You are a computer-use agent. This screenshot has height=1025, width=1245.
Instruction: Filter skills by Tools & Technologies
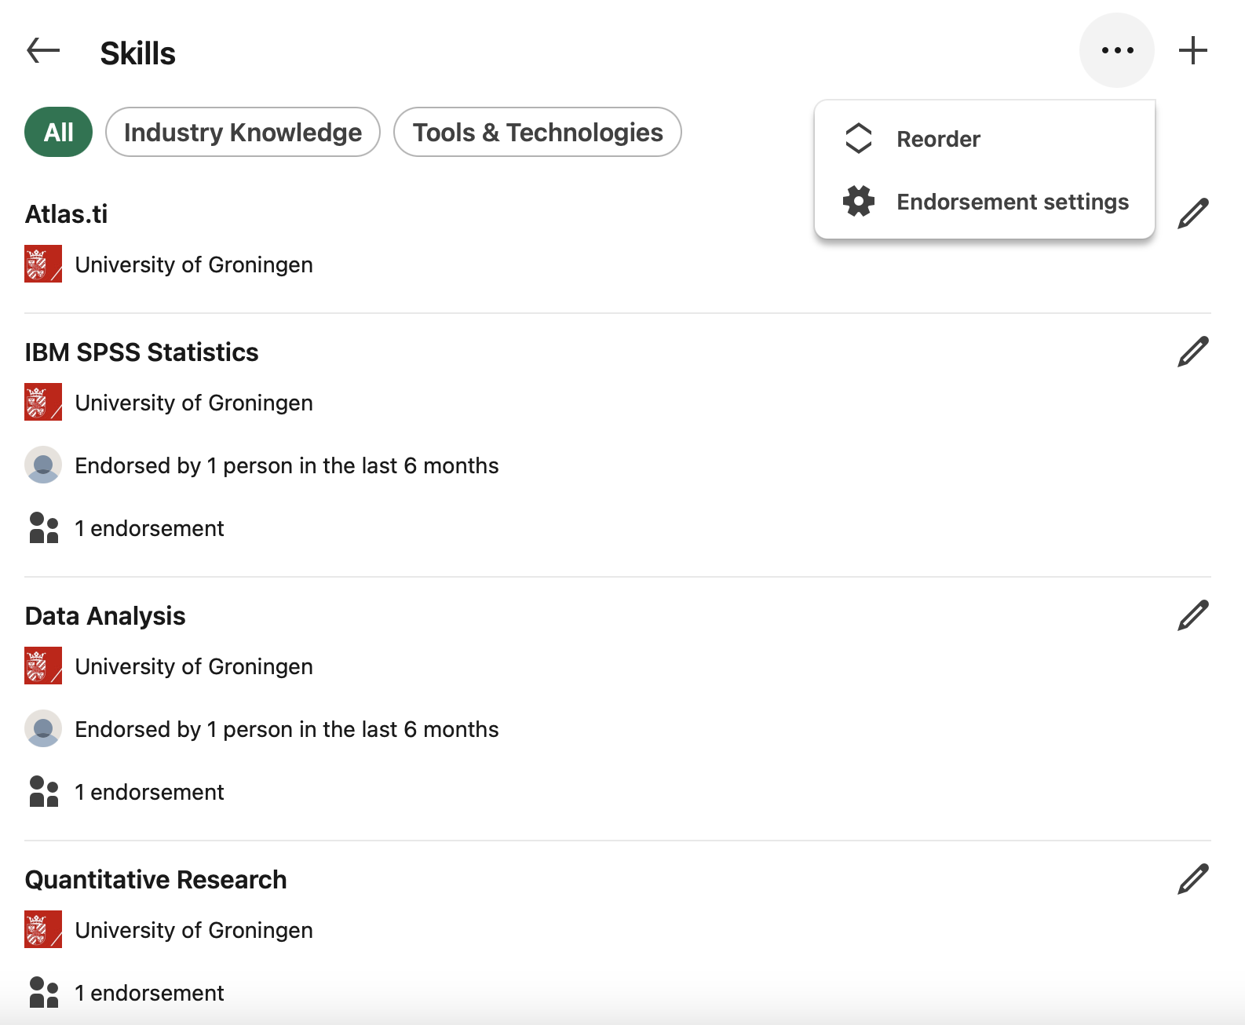pyautogui.click(x=538, y=132)
